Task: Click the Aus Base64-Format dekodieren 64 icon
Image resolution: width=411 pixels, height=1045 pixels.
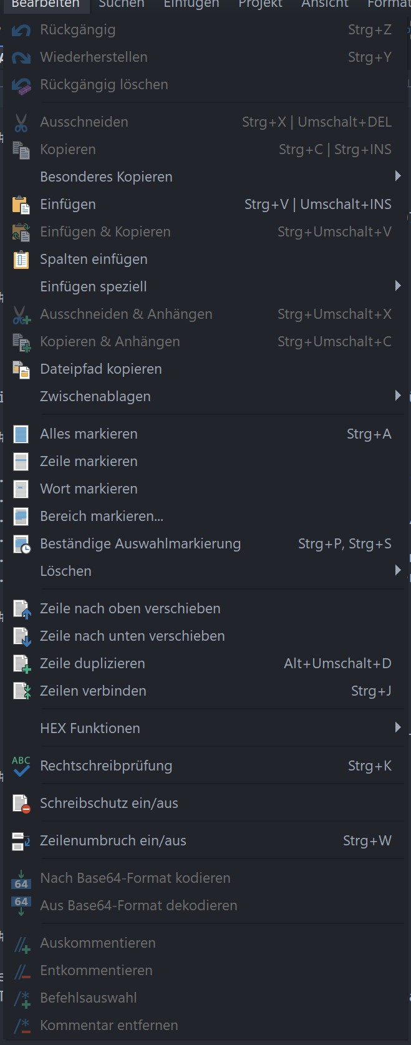Action: pos(21,906)
